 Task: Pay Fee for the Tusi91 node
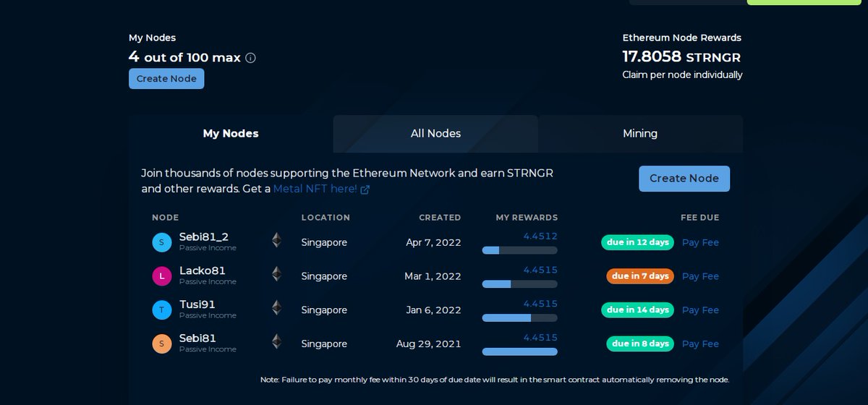pos(700,310)
